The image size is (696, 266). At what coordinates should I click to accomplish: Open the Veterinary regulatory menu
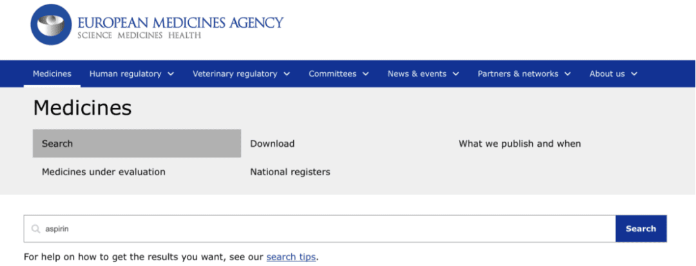(242, 73)
